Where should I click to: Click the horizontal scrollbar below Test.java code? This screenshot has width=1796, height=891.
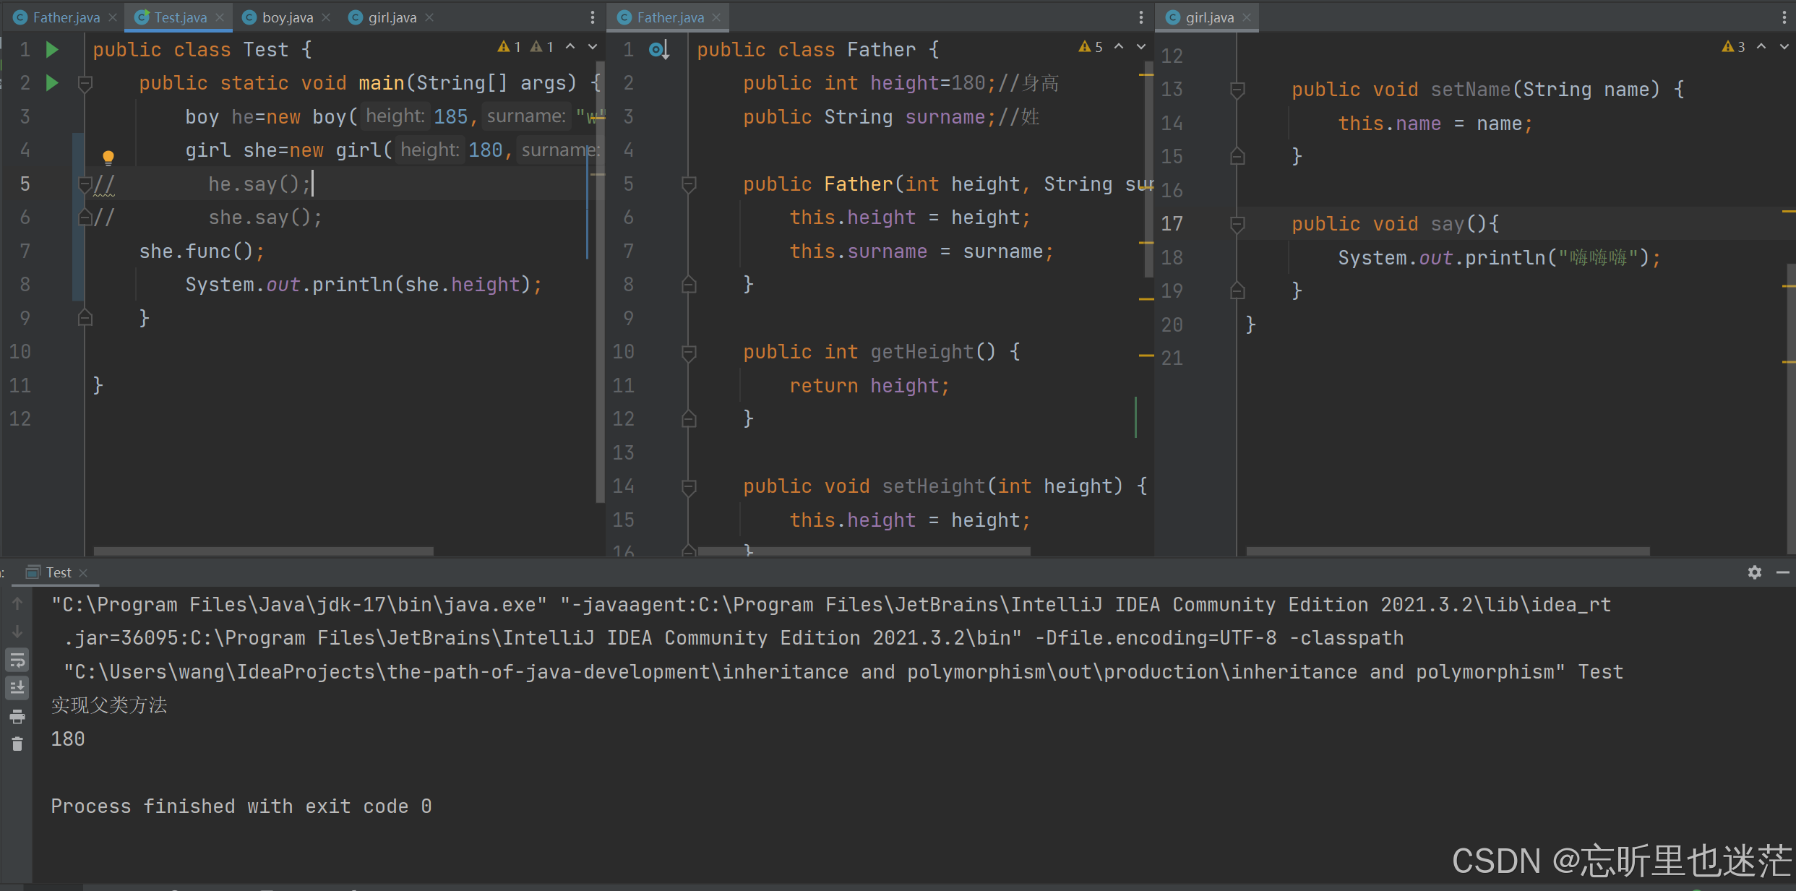(x=264, y=551)
